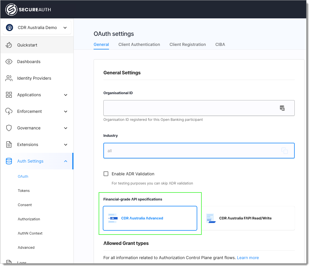The height and width of the screenshot is (268, 311).
Task: Collapse the Auth Settings menu chevron
Action: [x=66, y=161]
